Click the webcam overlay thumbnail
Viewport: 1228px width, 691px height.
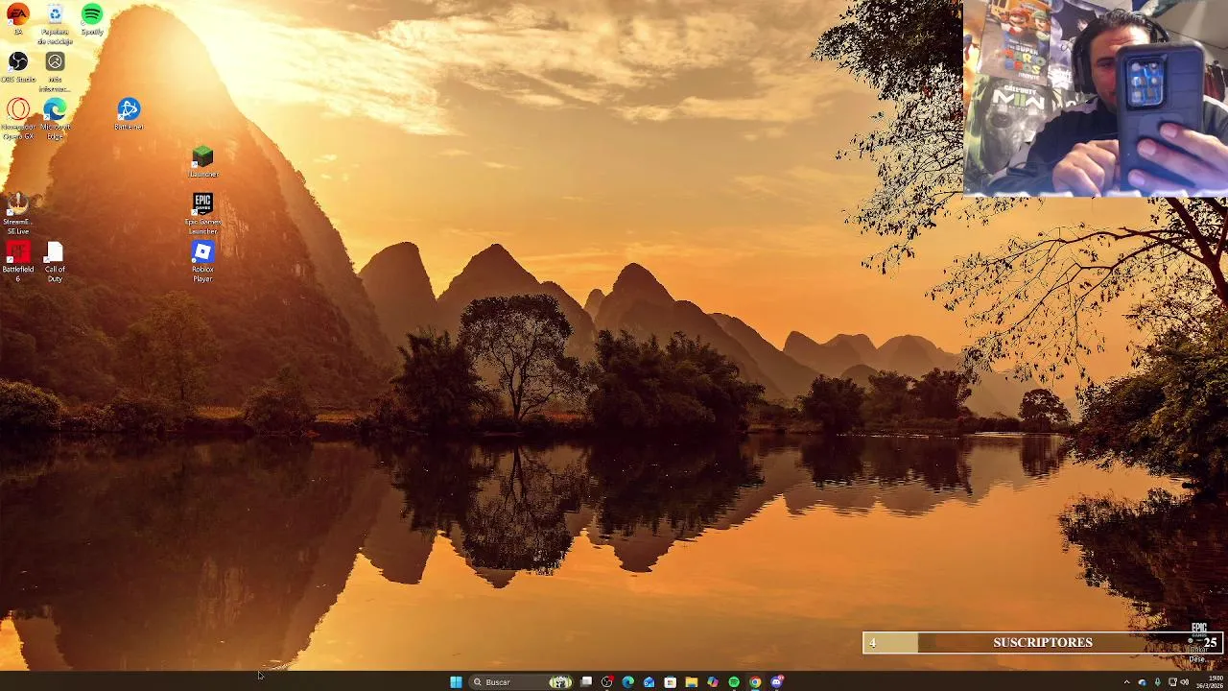tap(1096, 99)
